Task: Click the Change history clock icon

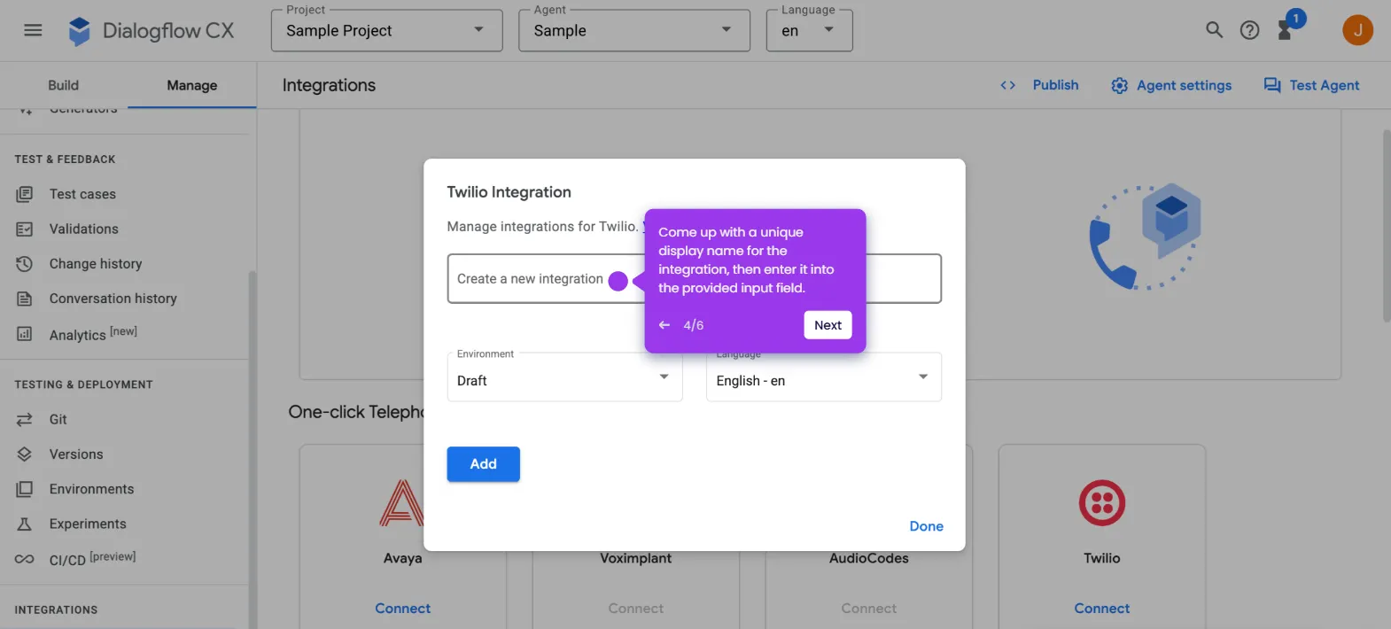Action: coord(25,264)
